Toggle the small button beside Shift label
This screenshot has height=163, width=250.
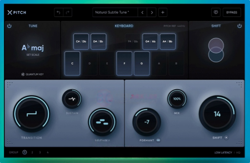[x=226, y=137]
